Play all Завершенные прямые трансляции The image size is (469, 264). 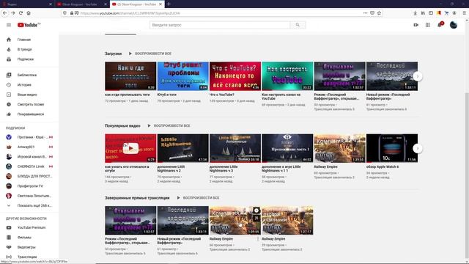point(198,198)
